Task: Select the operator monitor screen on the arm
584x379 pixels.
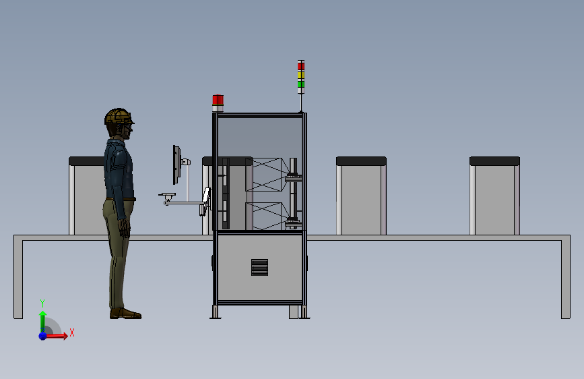Action: point(176,165)
